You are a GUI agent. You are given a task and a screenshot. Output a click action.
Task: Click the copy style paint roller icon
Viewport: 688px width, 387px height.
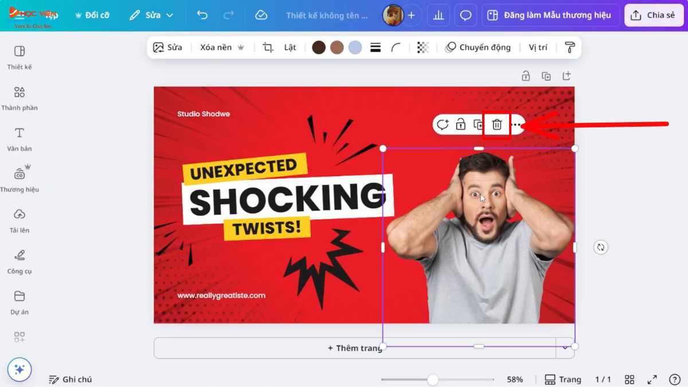(x=569, y=48)
